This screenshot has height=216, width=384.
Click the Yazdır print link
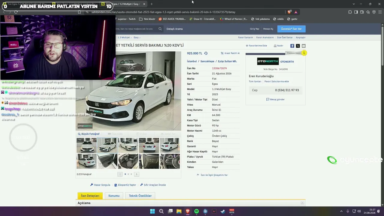pyautogui.click(x=278, y=46)
